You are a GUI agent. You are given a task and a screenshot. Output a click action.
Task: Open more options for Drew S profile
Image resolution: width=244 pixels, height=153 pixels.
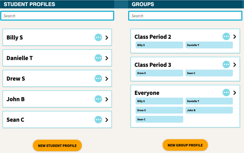pos(98,78)
